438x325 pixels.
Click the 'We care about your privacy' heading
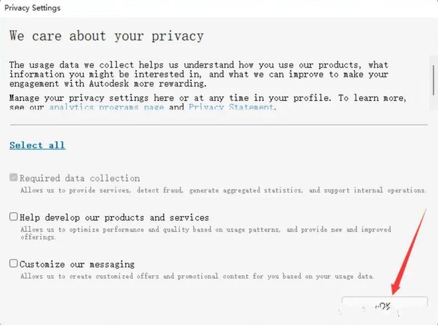click(106, 36)
